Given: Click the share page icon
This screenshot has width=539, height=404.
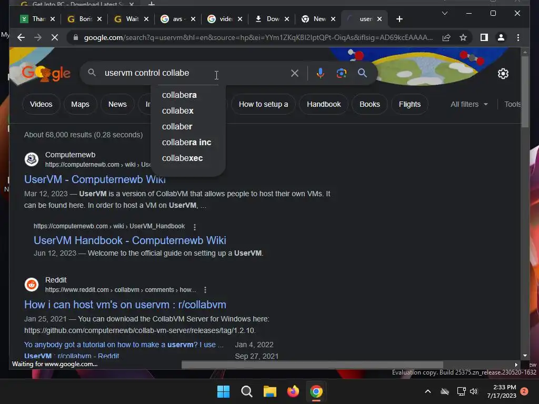Looking at the screenshot, I should [x=446, y=37].
